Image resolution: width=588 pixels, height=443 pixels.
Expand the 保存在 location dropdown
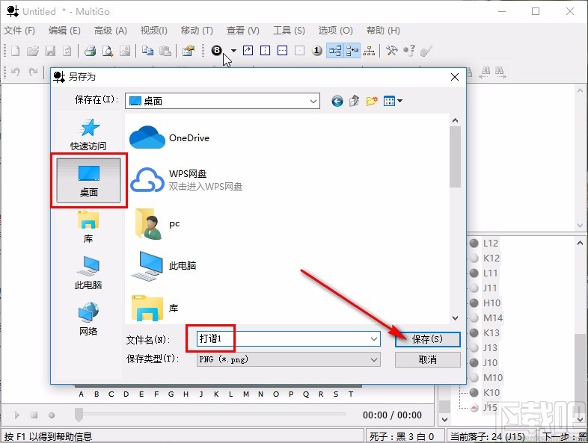coord(313,101)
